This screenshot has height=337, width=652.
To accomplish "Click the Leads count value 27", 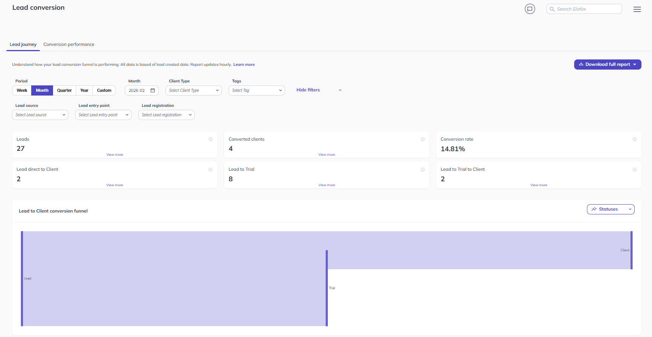I will (21, 149).
